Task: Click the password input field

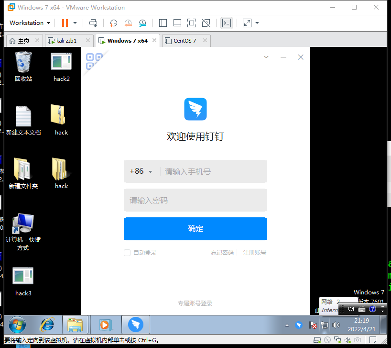Action: pos(195,200)
